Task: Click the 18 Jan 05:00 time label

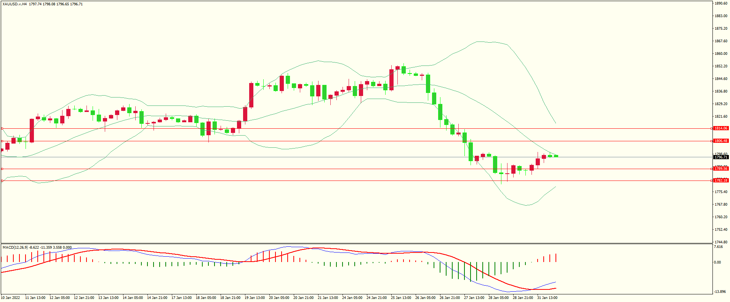Action: (x=206, y=298)
